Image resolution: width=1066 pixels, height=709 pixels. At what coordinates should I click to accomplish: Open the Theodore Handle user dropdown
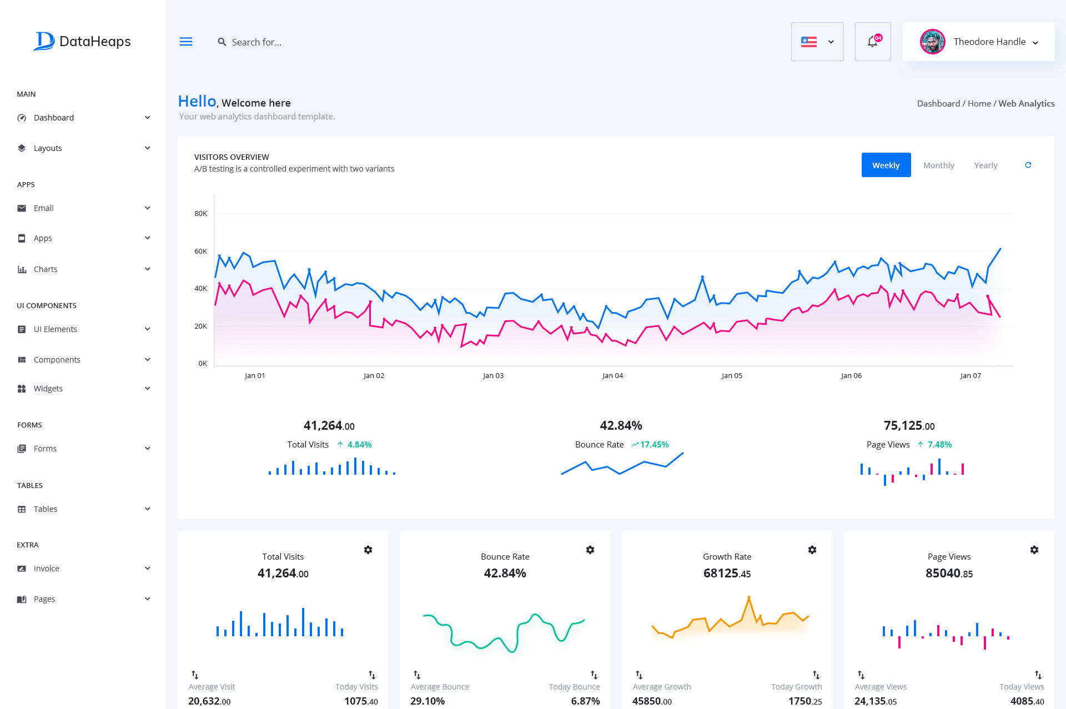click(990, 42)
